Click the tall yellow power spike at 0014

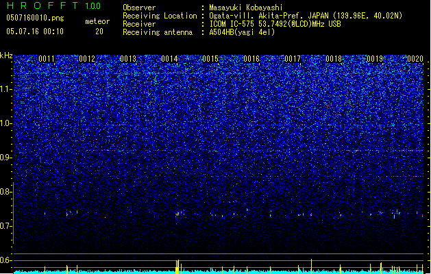tap(177, 266)
